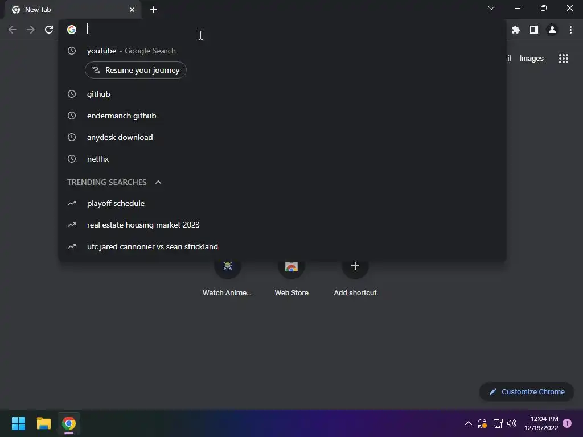Select the New Tab tab

(73, 10)
